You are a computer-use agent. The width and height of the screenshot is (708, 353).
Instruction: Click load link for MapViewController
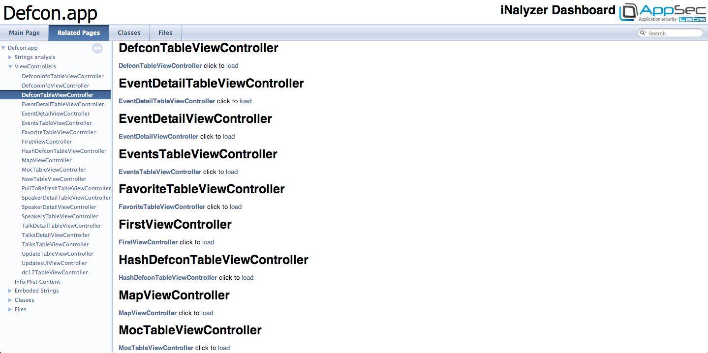[x=207, y=313]
